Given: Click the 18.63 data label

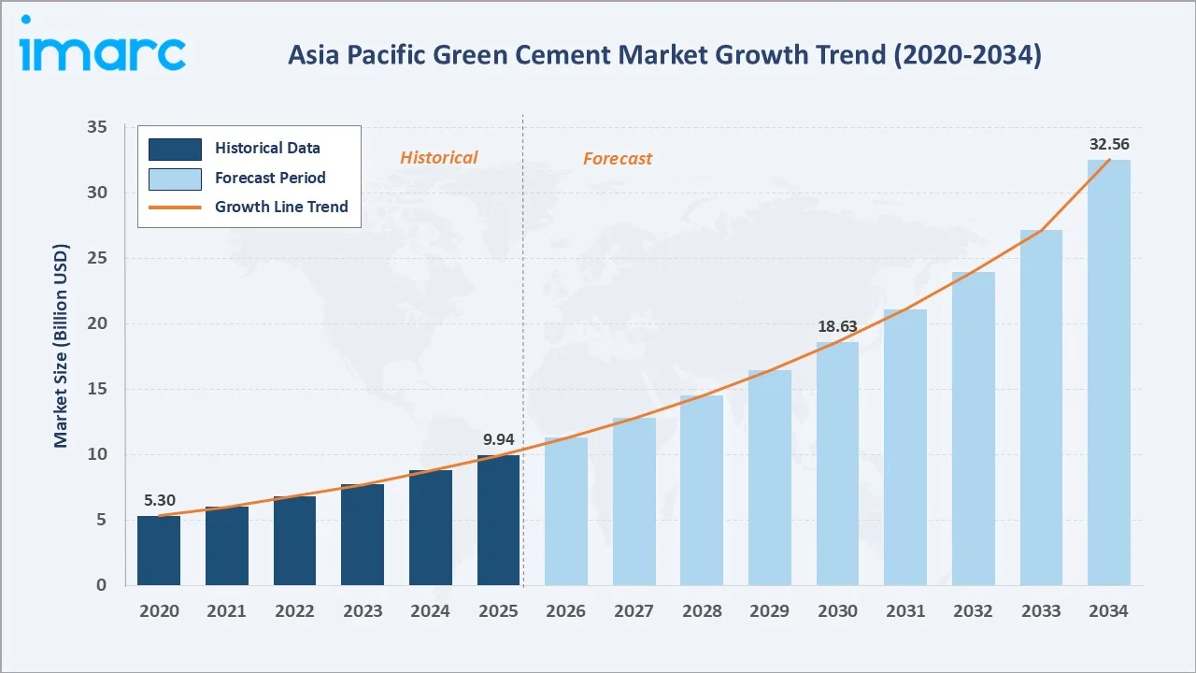Looking at the screenshot, I should coord(837,327).
